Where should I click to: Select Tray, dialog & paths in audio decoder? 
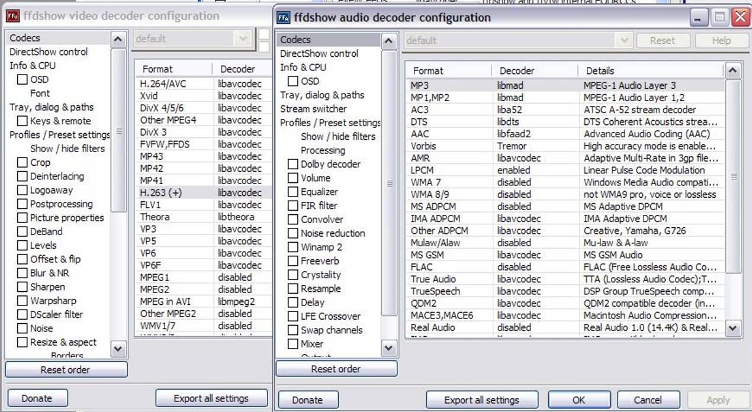322,95
